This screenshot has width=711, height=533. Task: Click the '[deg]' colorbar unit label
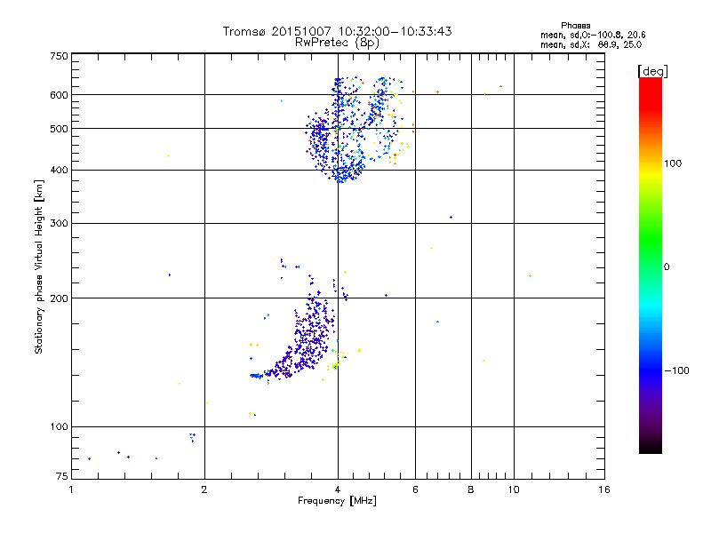(x=652, y=71)
